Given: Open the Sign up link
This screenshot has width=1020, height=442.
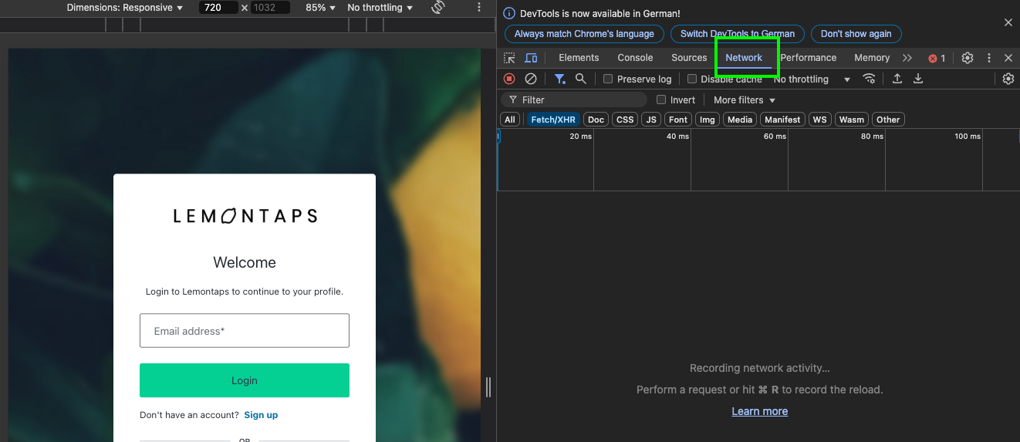Looking at the screenshot, I should 261,415.
